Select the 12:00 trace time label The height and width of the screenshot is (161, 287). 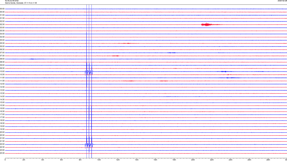tap(2, 84)
